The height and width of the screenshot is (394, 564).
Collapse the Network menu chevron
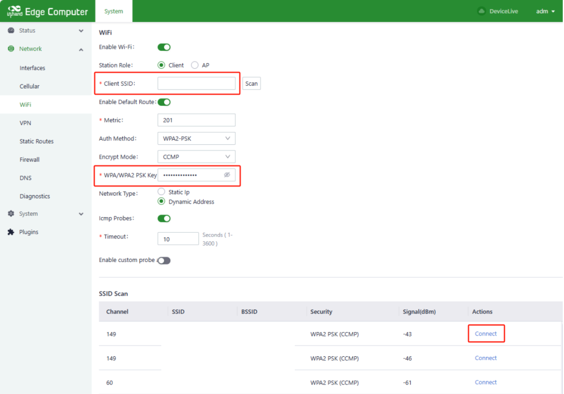coord(81,50)
